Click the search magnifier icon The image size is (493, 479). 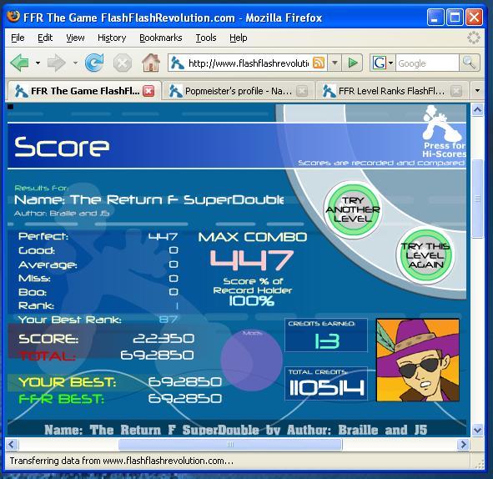pos(469,63)
